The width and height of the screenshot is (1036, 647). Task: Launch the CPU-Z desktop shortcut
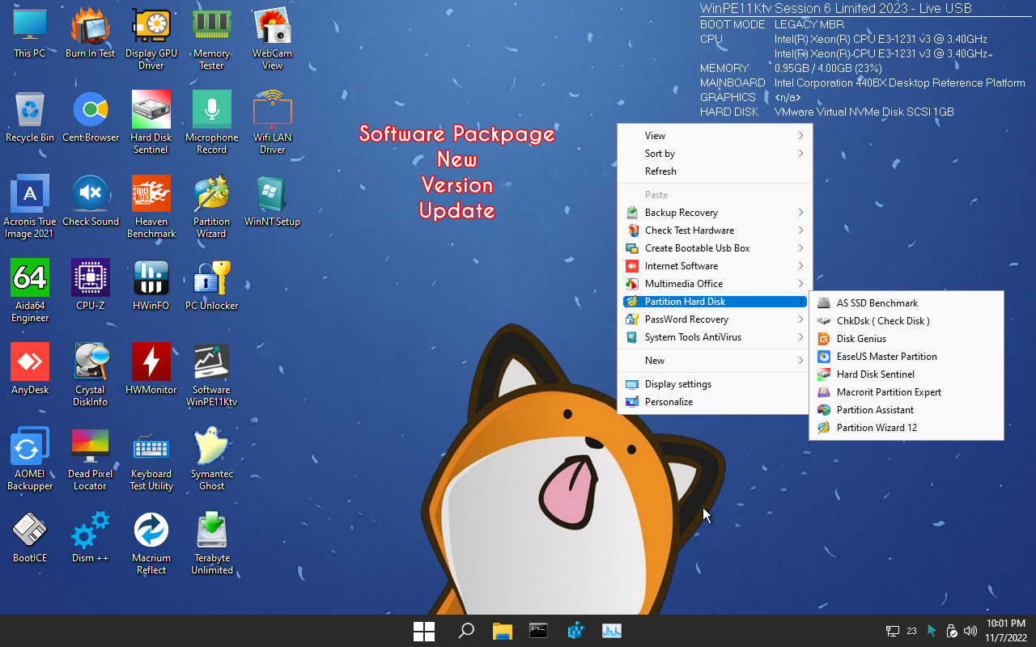[x=90, y=279]
